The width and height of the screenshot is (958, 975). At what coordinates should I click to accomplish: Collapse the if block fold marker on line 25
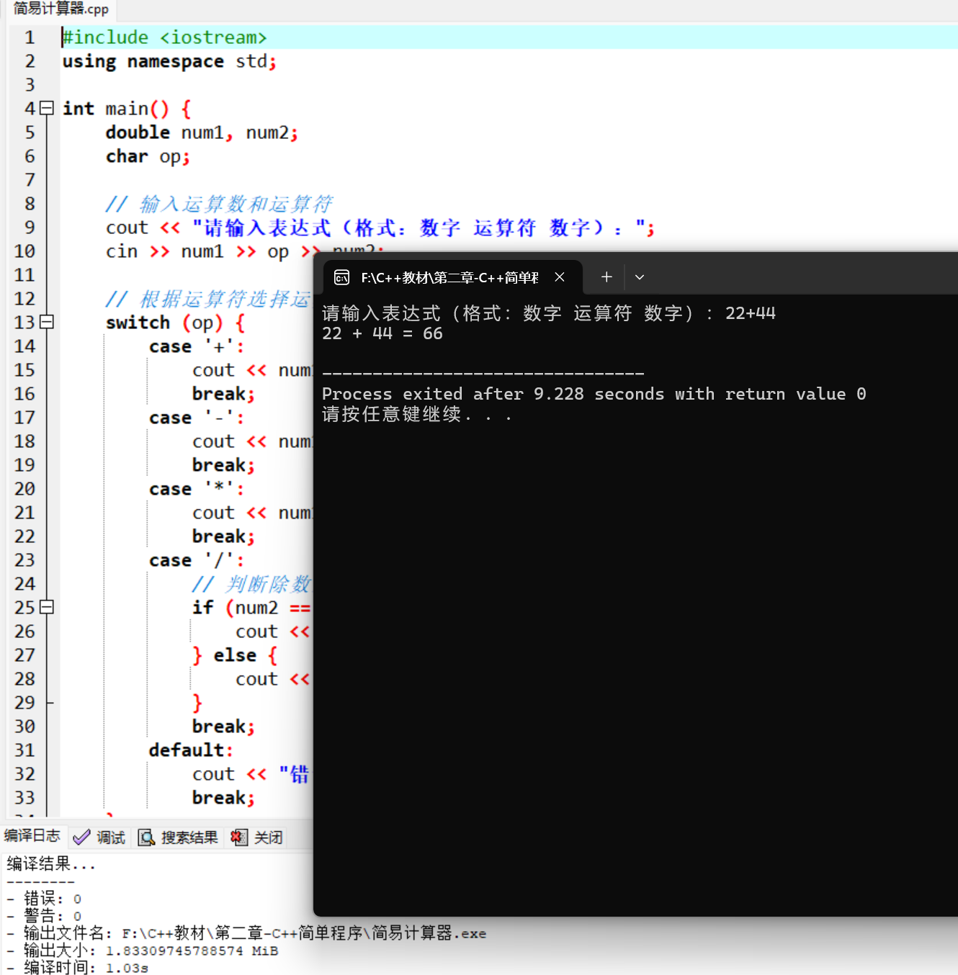click(47, 607)
